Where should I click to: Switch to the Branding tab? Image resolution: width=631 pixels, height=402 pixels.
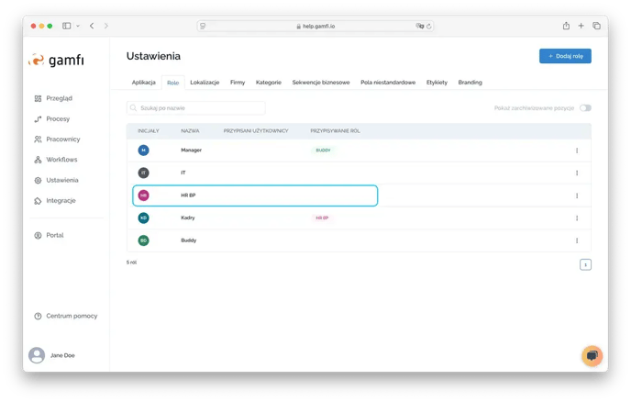pos(470,83)
